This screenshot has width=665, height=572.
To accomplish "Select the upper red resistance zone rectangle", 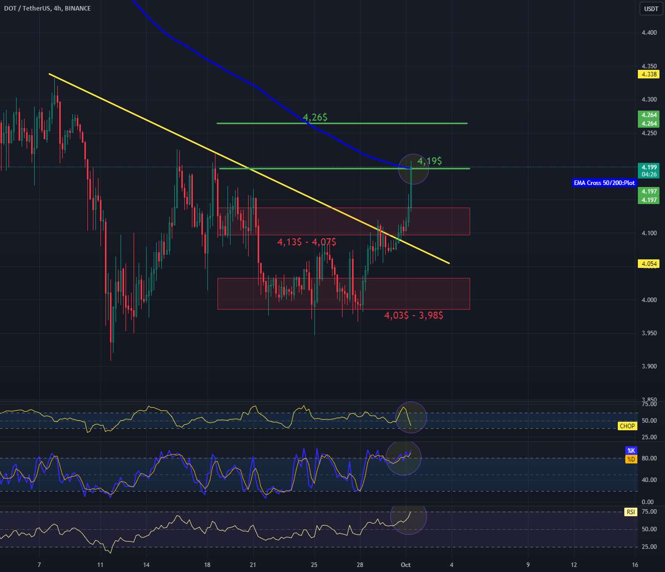I will 344,221.
